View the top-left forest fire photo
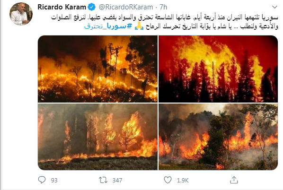 tap(97, 69)
